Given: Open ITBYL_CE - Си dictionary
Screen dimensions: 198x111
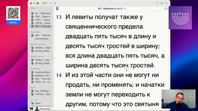Looking at the screenshot, I should (x=41, y=82).
